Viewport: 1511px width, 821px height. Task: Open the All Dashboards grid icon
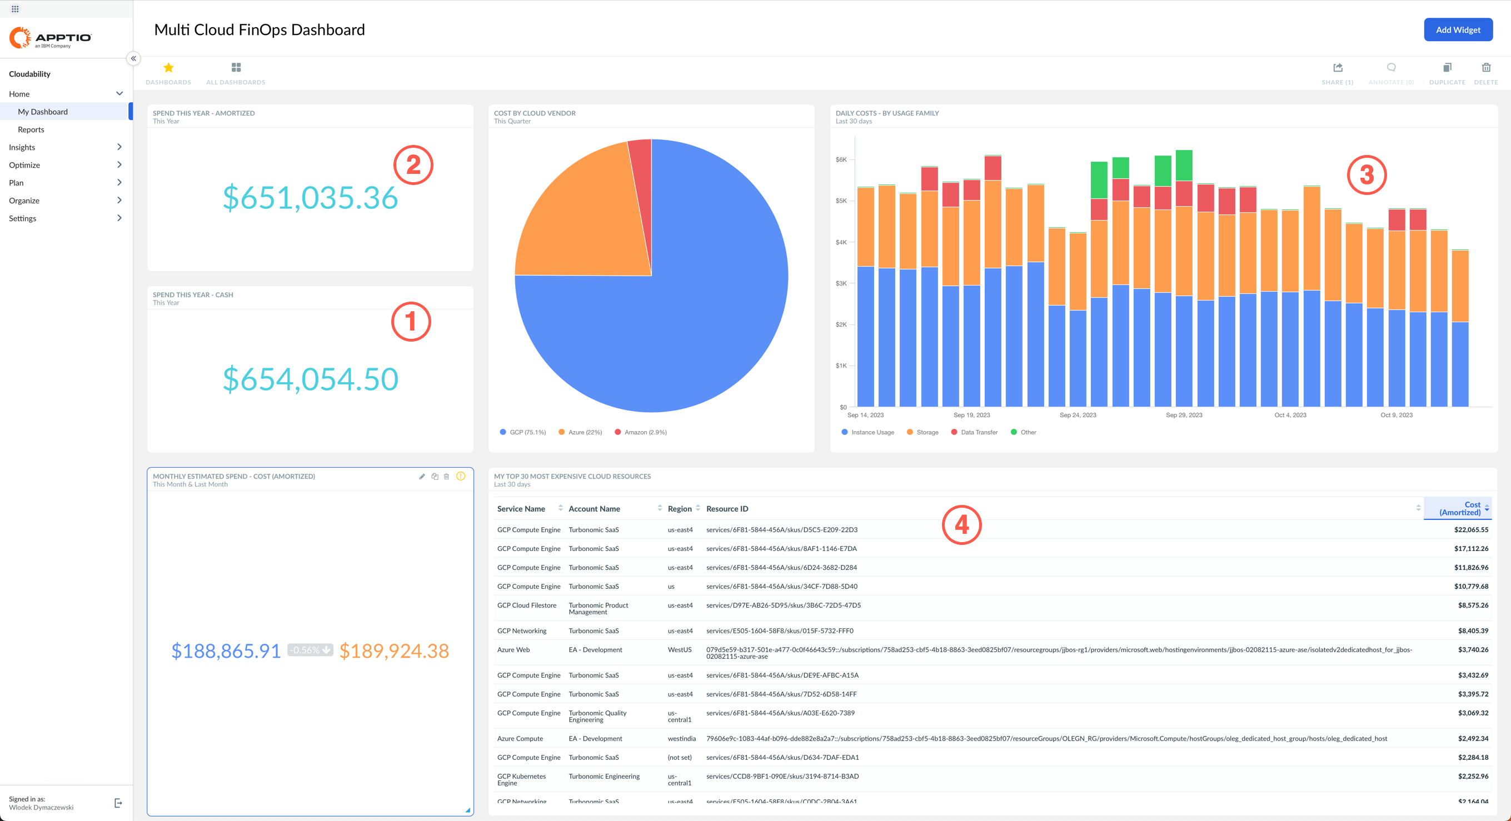tap(236, 68)
